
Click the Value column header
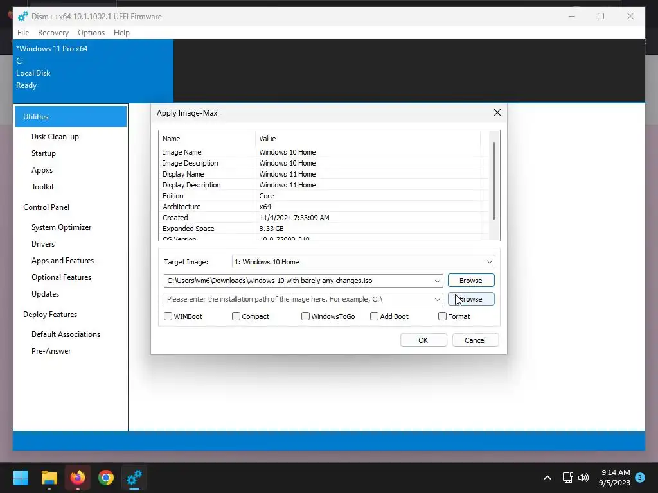(368, 139)
